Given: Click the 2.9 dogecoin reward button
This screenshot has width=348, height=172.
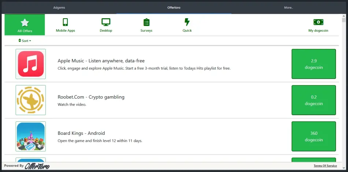Looking at the screenshot, I should point(314,64).
